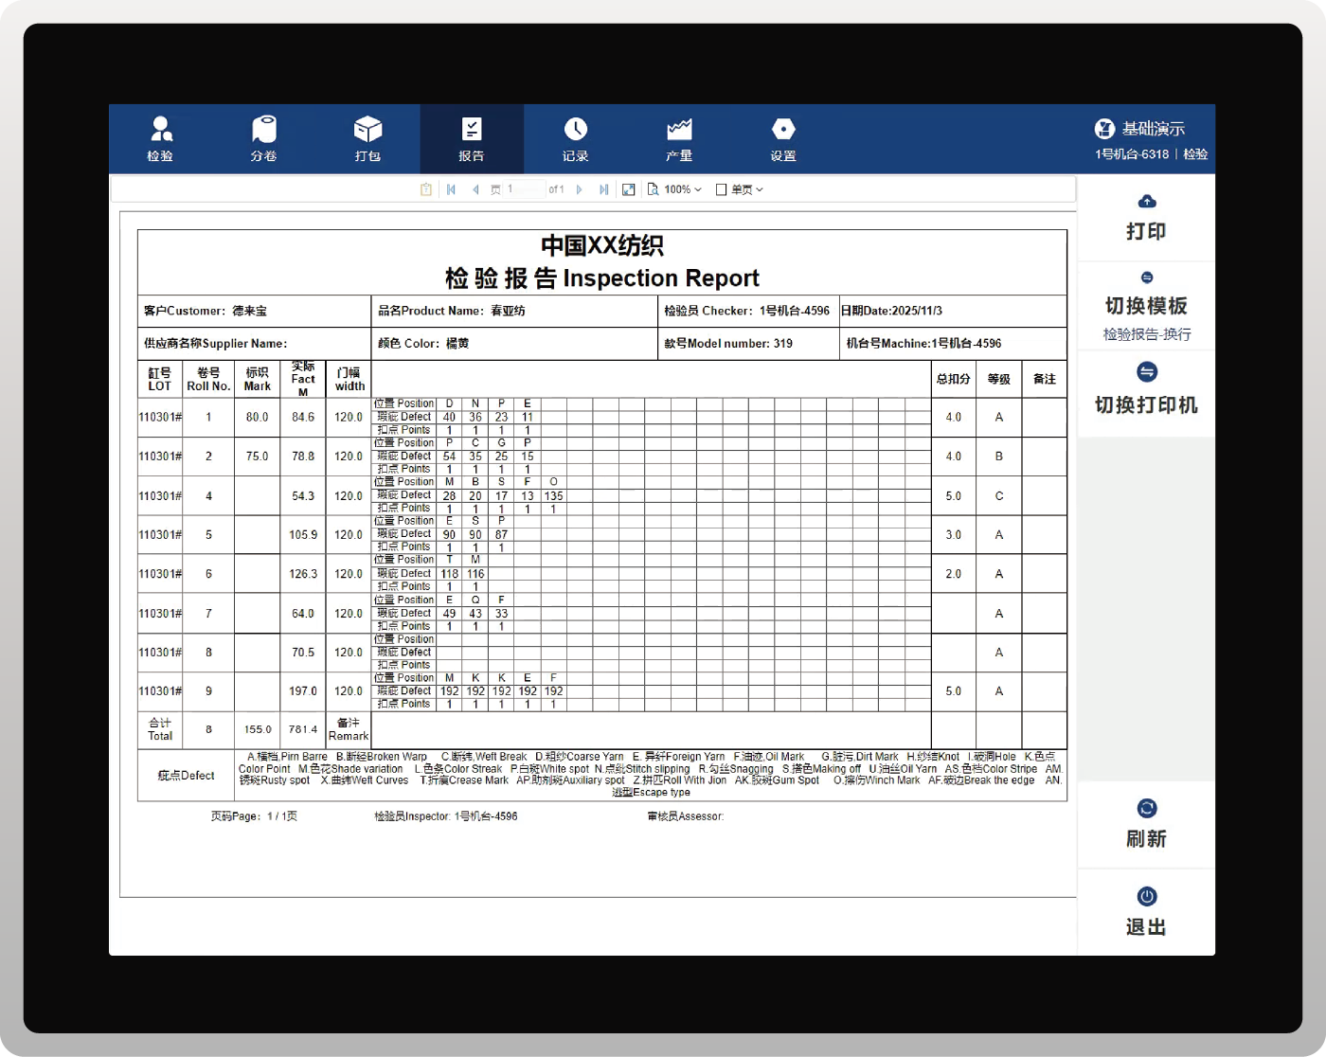
Task: Click the 基础演示 user avatar icon
Action: (x=1104, y=129)
